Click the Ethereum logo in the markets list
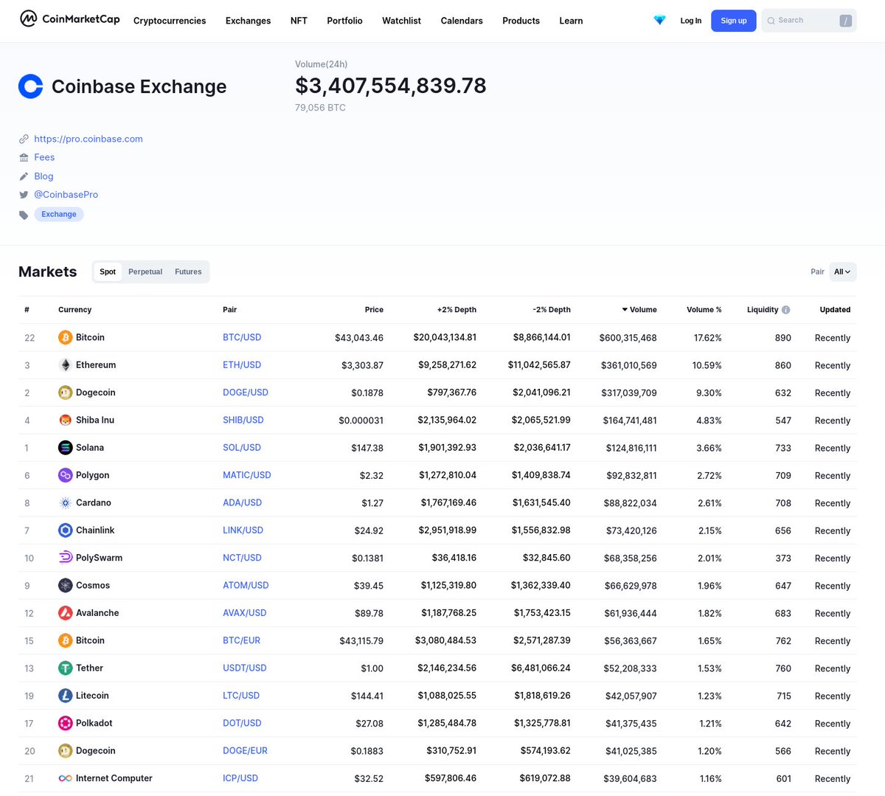Screen dimensions: 885x796 pos(65,364)
